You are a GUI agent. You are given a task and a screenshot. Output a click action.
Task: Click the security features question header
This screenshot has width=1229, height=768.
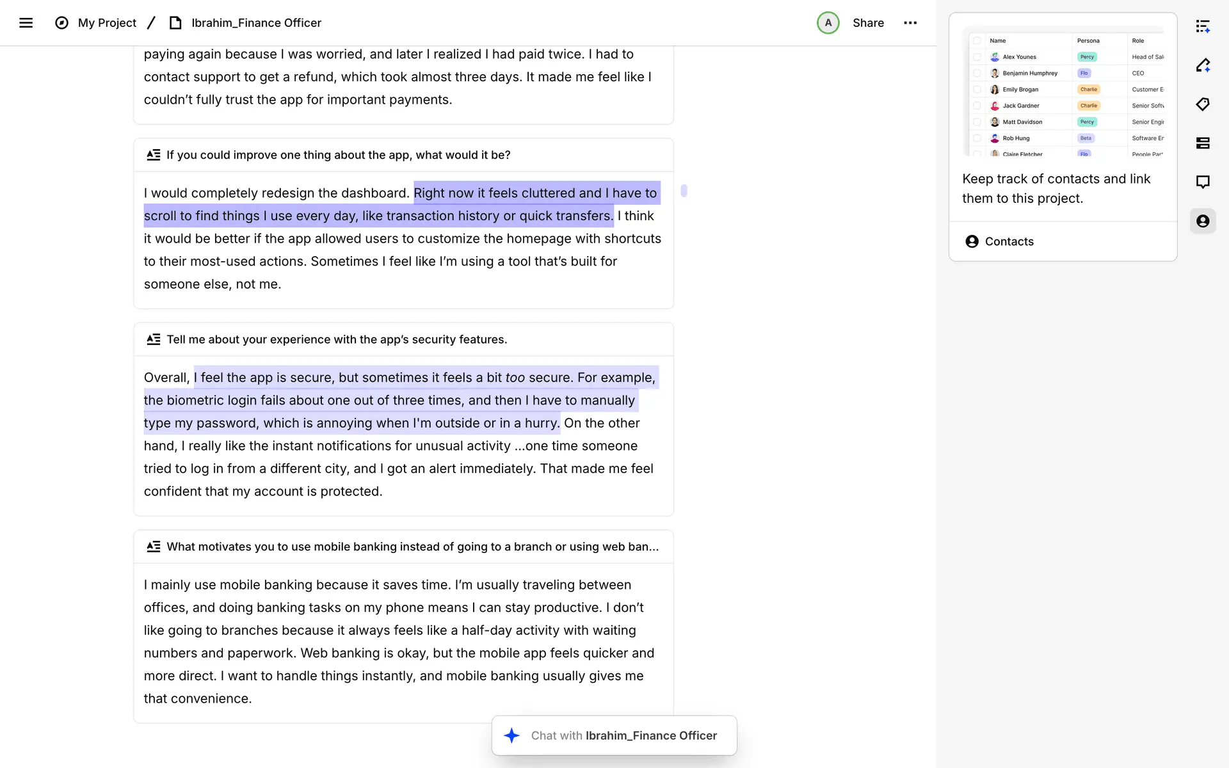[x=337, y=340]
